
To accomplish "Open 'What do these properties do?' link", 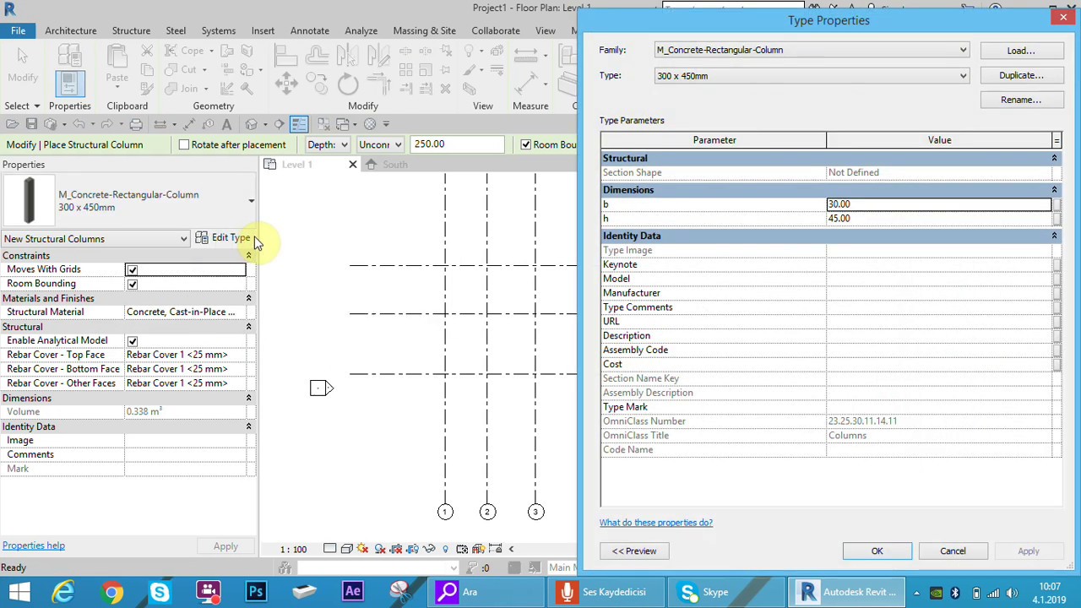I will (x=656, y=523).
